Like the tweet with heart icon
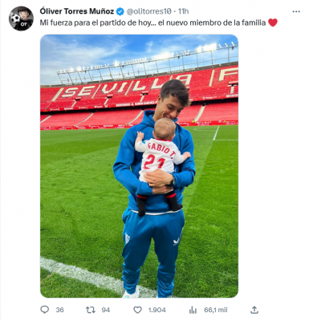This screenshot has width=309, height=321. pyautogui.click(x=137, y=310)
